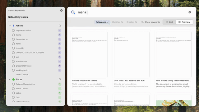
Task: Select the 'hanki' keyword
Action: pyautogui.click(x=13, y=44)
